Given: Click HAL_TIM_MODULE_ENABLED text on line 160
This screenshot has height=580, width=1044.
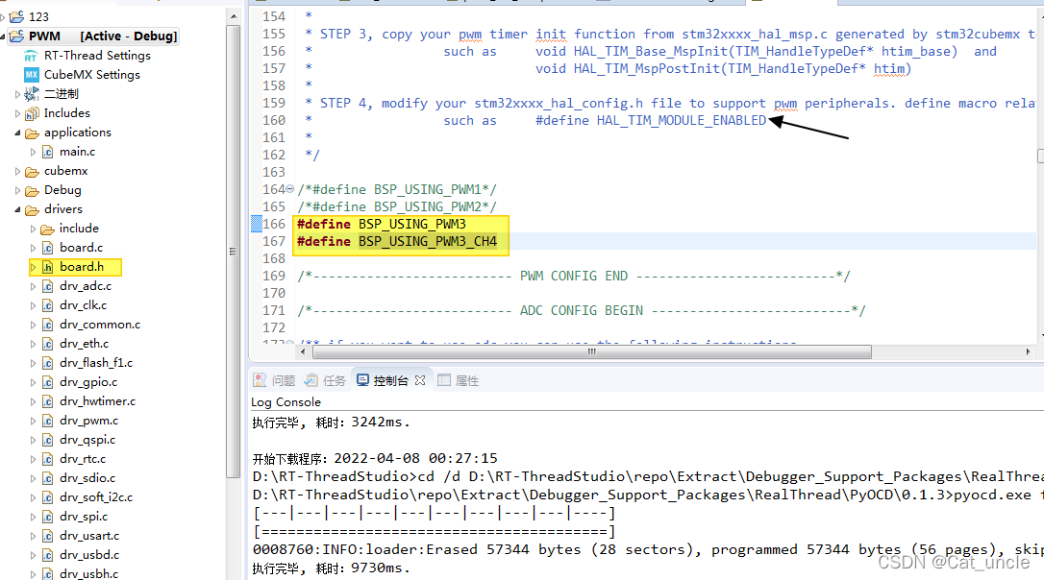Looking at the screenshot, I should (682, 120).
